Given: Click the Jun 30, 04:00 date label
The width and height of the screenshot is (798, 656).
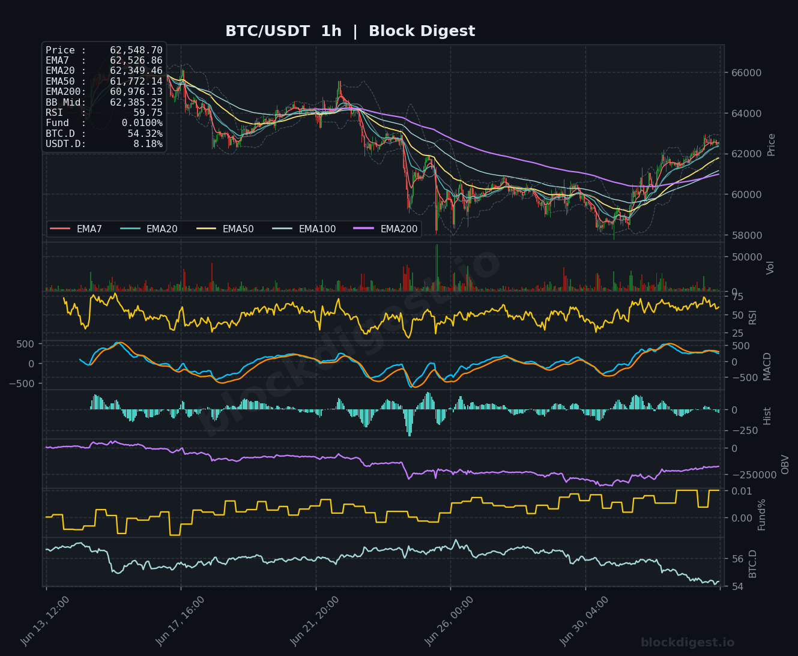Looking at the screenshot, I should [584, 621].
